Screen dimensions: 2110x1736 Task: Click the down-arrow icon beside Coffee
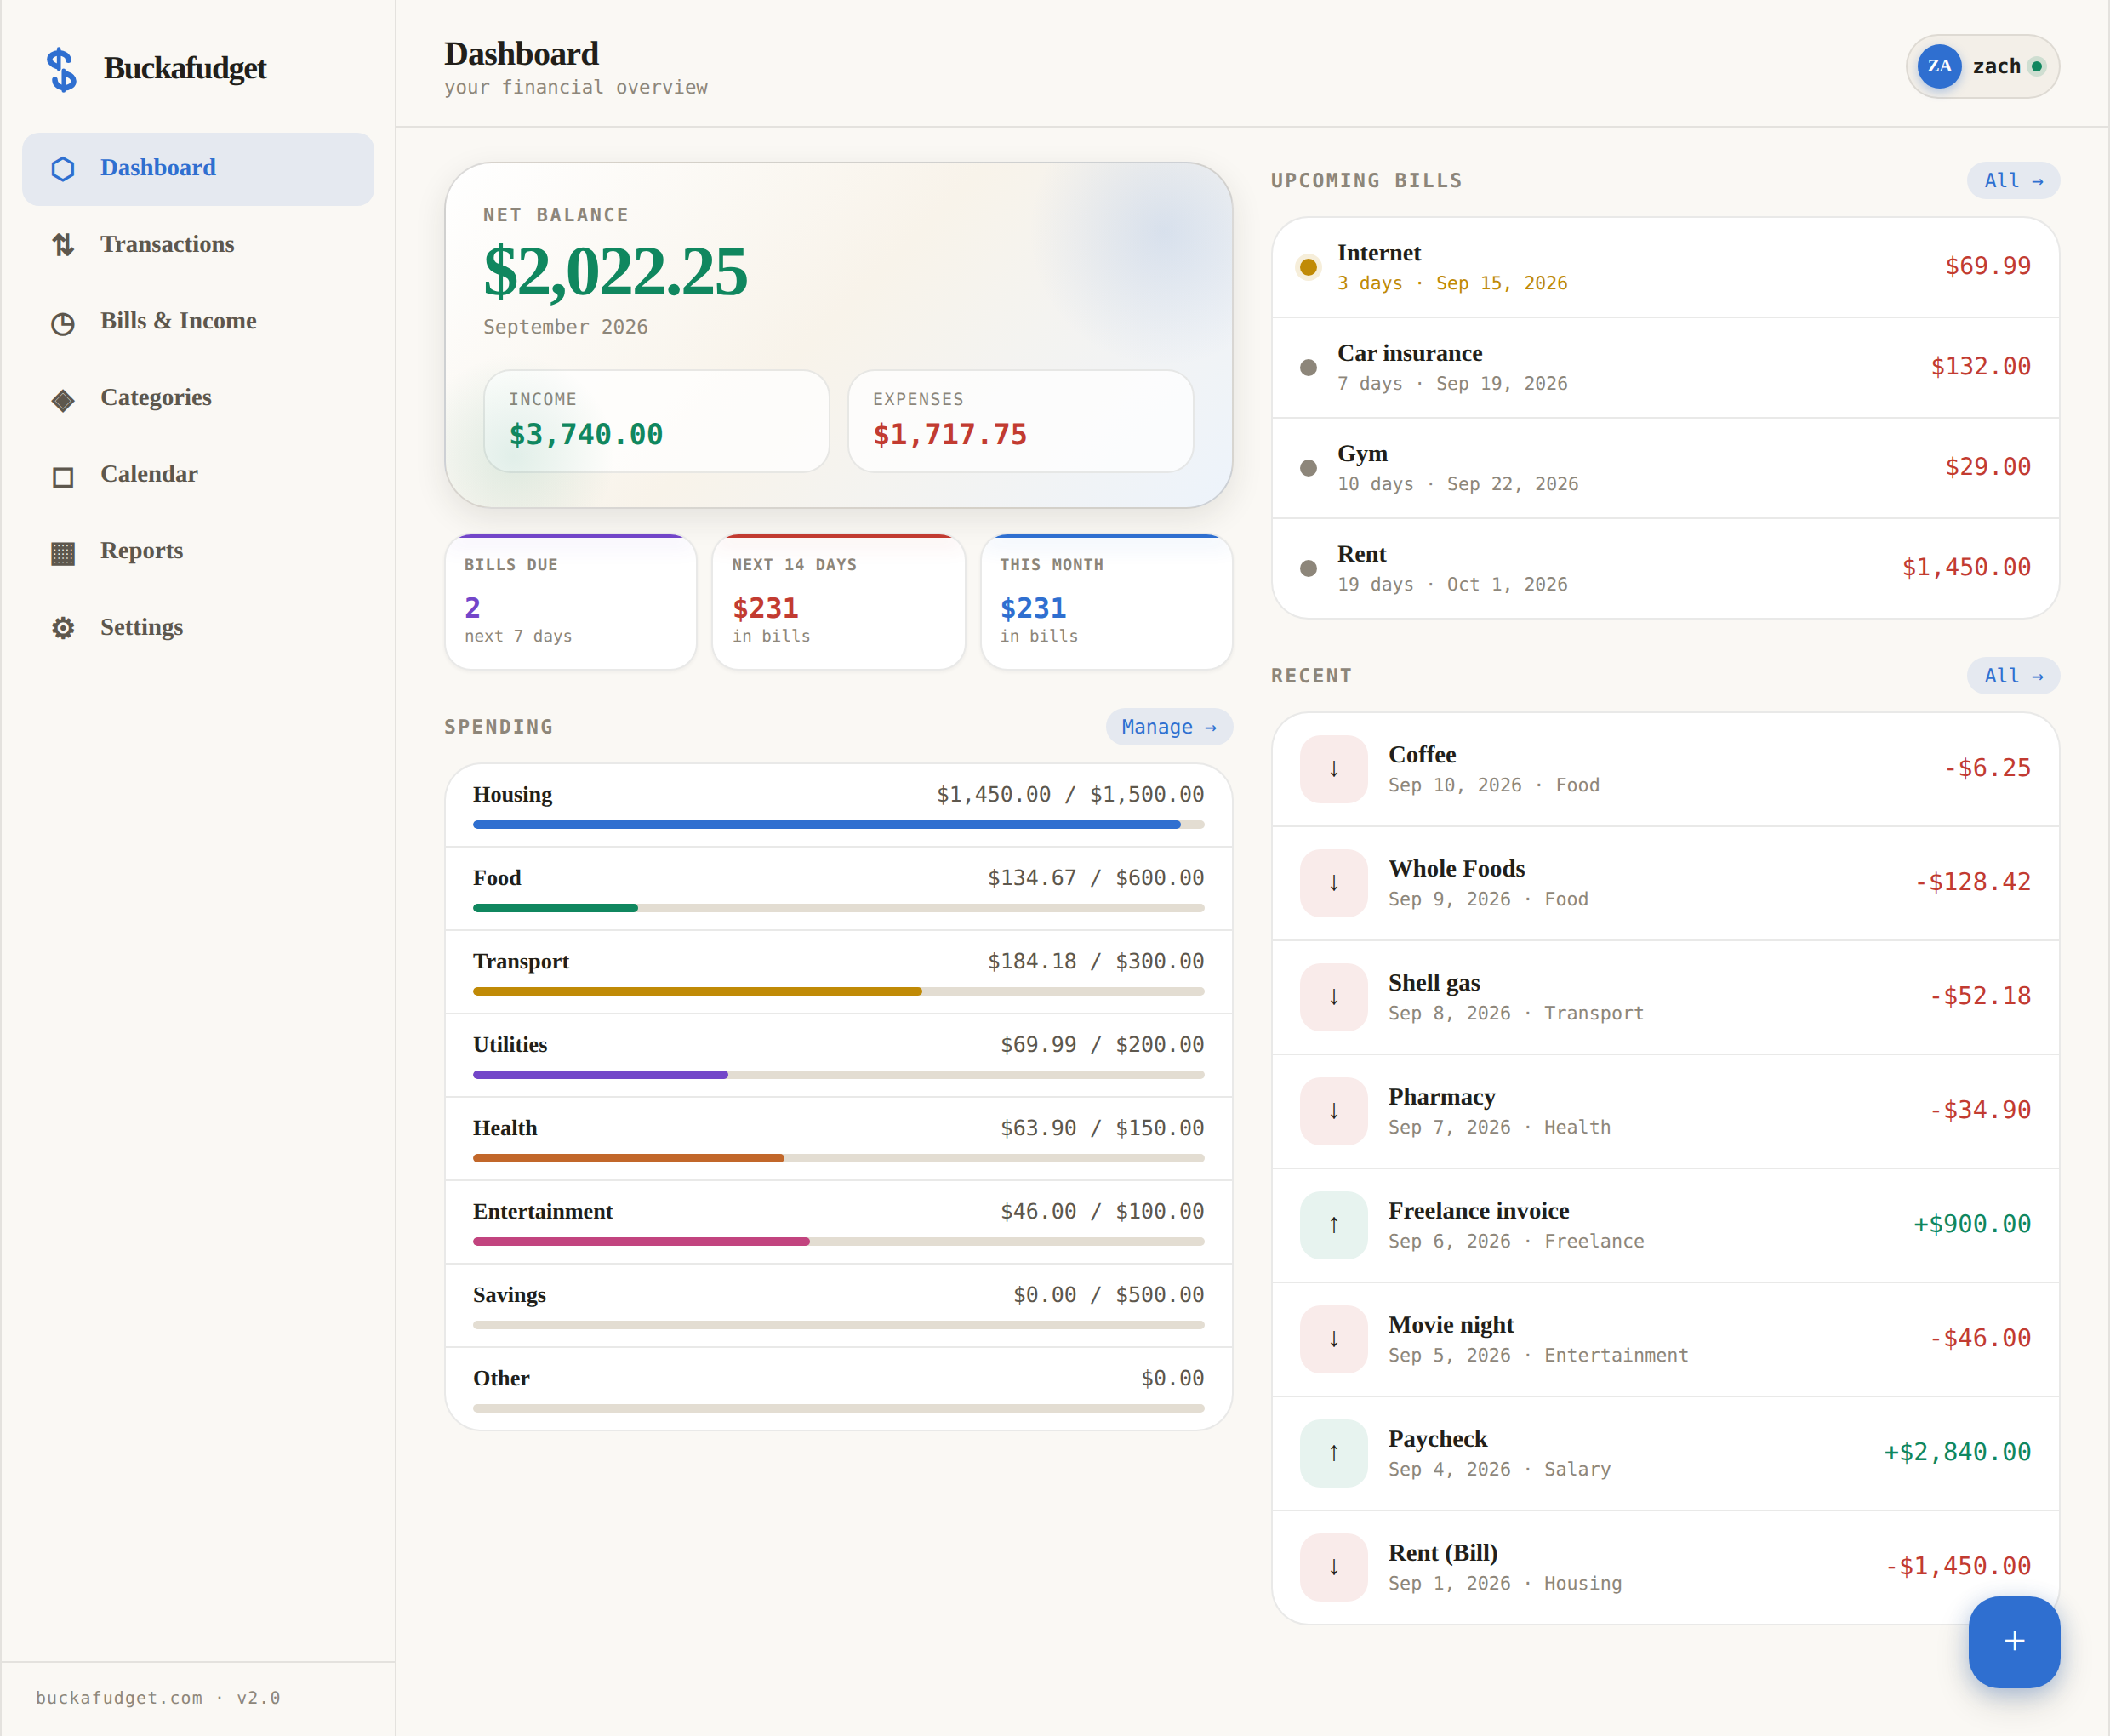1333,769
